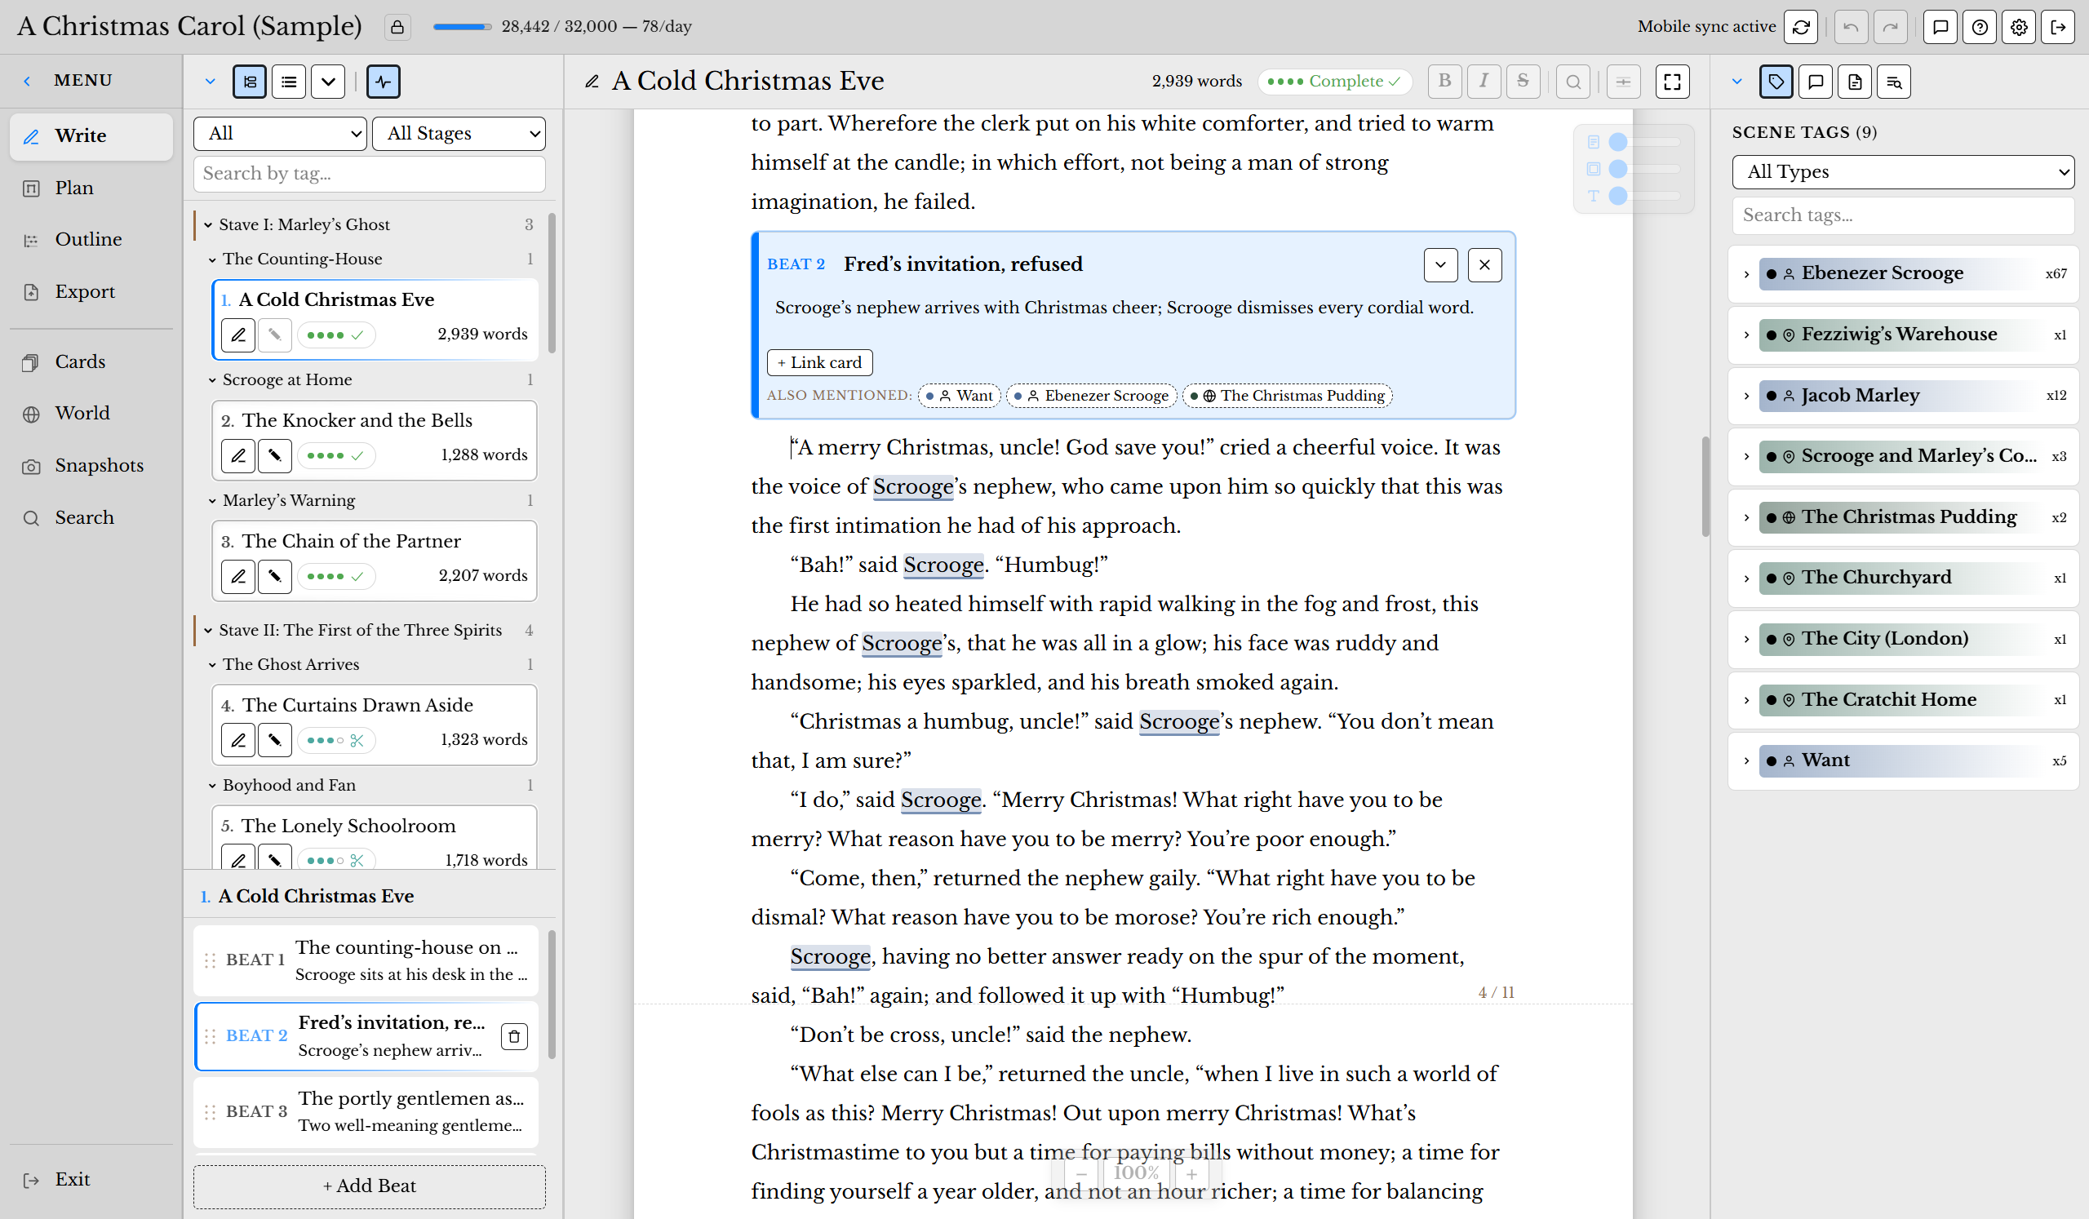Screen dimensions: 2089x1219
Task: Click the outline pencil icon under A Cold Christmas Eve
Action: pos(238,335)
